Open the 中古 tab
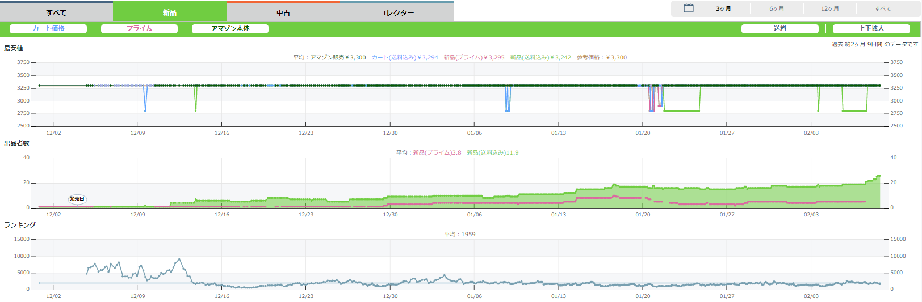Screen dimensions: 922x302 [x=283, y=12]
